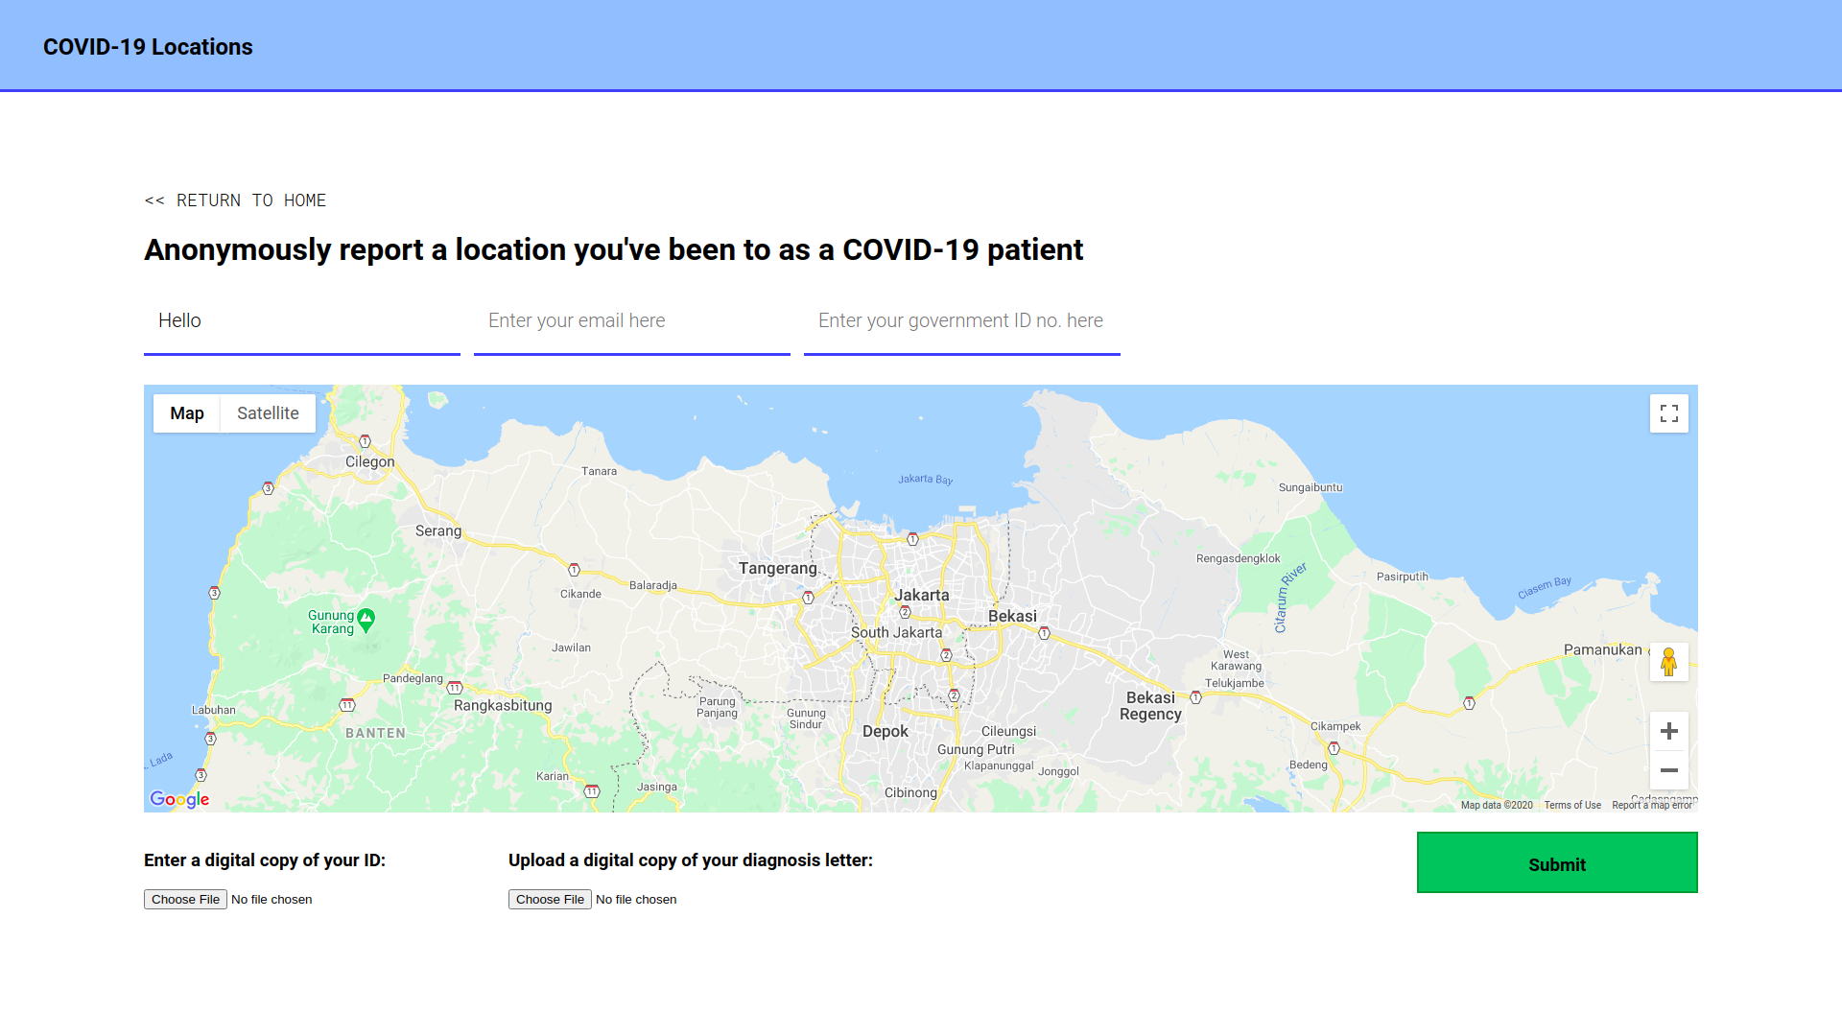Switch to Satellite view

[267, 412]
